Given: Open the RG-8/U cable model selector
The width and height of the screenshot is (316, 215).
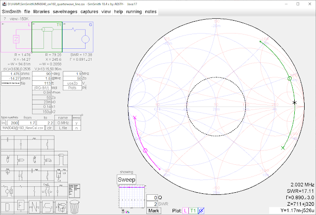Looking at the screenshot, I should pyautogui.click(x=42, y=88).
